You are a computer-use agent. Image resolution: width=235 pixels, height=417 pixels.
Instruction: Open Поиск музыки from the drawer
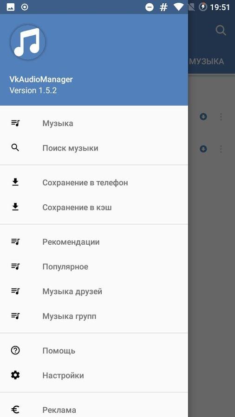[x=94, y=148]
